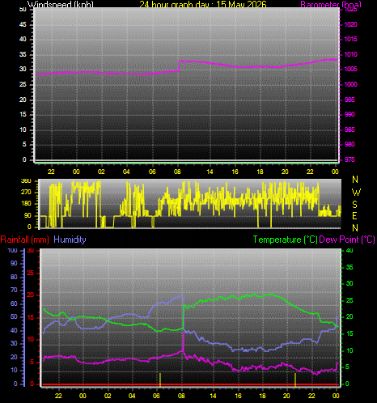This screenshot has height=403, width=377.
Task: Click the 1020 barometer axis value
Action: [350, 24]
